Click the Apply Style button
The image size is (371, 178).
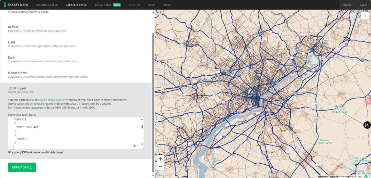click(x=22, y=167)
